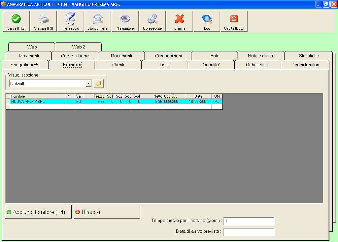Open the Statistiche tab

tap(309, 56)
